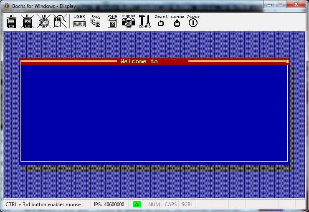309x212 pixels.
Task: Click the NUM lock status indicator
Action: (x=154, y=205)
